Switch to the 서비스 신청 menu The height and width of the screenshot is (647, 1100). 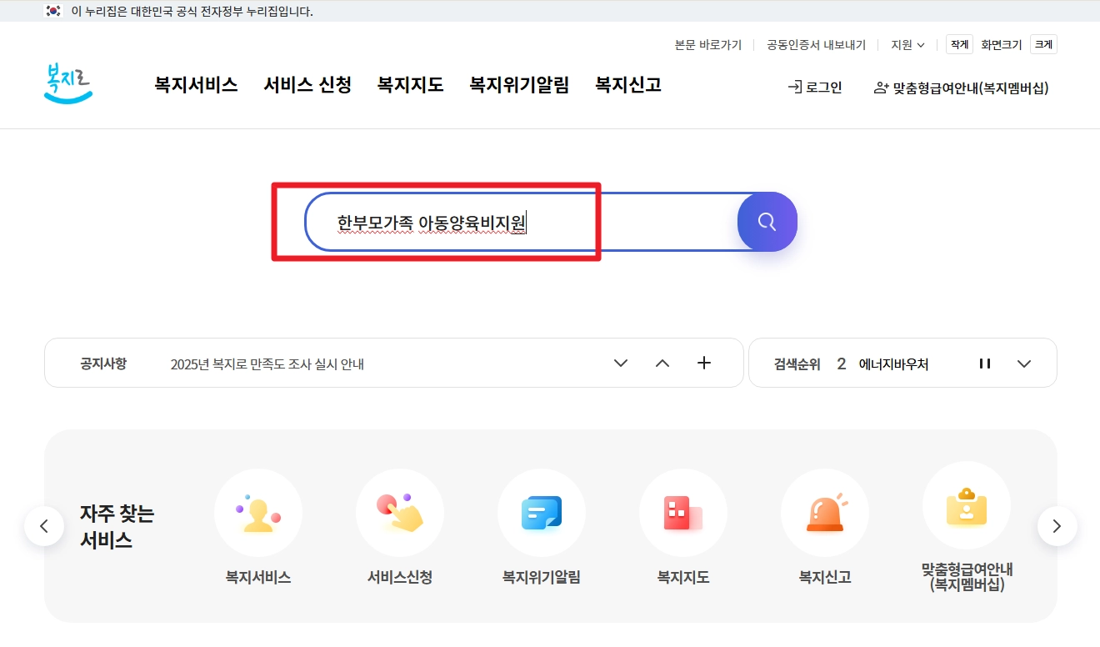pos(307,85)
